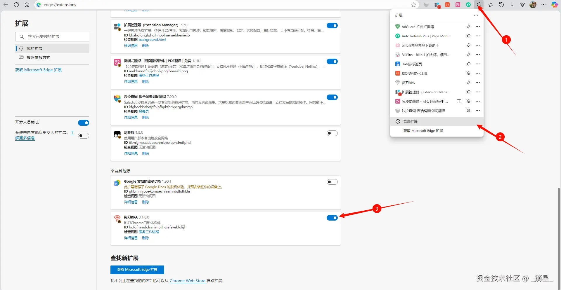Choose 获取 Microsoft Edge 扩展 in the popup
Image resolution: width=561 pixels, height=290 pixels.
[437, 131]
